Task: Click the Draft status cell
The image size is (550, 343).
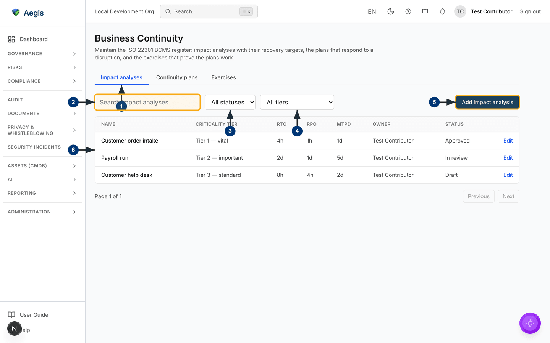Action: (451, 175)
